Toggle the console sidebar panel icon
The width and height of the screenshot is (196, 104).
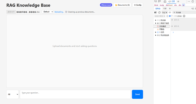[x=156, y=13]
